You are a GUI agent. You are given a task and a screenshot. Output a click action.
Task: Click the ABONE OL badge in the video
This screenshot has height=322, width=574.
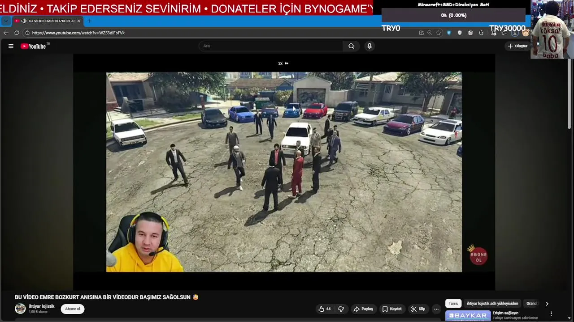pyautogui.click(x=478, y=255)
